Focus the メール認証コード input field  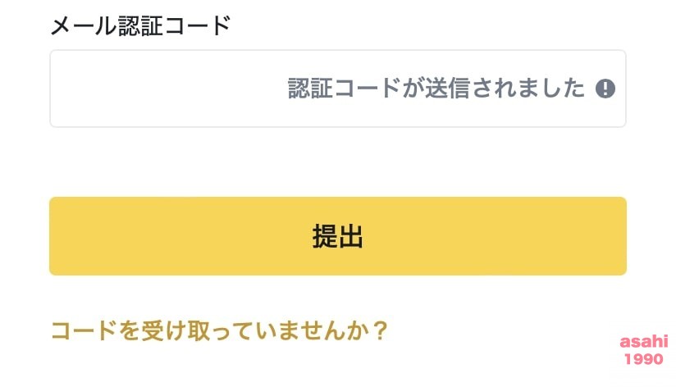[164, 89]
